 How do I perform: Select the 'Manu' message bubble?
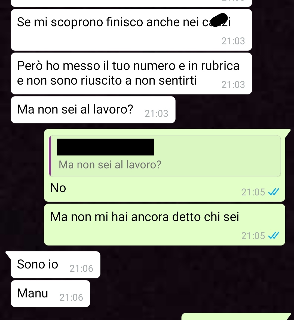[50, 294]
